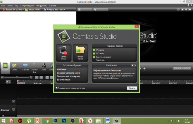This screenshot has height=124, width=193.
Task: Click the timeline zoom slider handle
Action: [17, 77]
